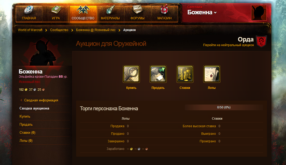Image resolution: width=286 pixels, height=165 pixels.
Task: Click World of Warcraft breadcrumb link
Action: click(30, 30)
